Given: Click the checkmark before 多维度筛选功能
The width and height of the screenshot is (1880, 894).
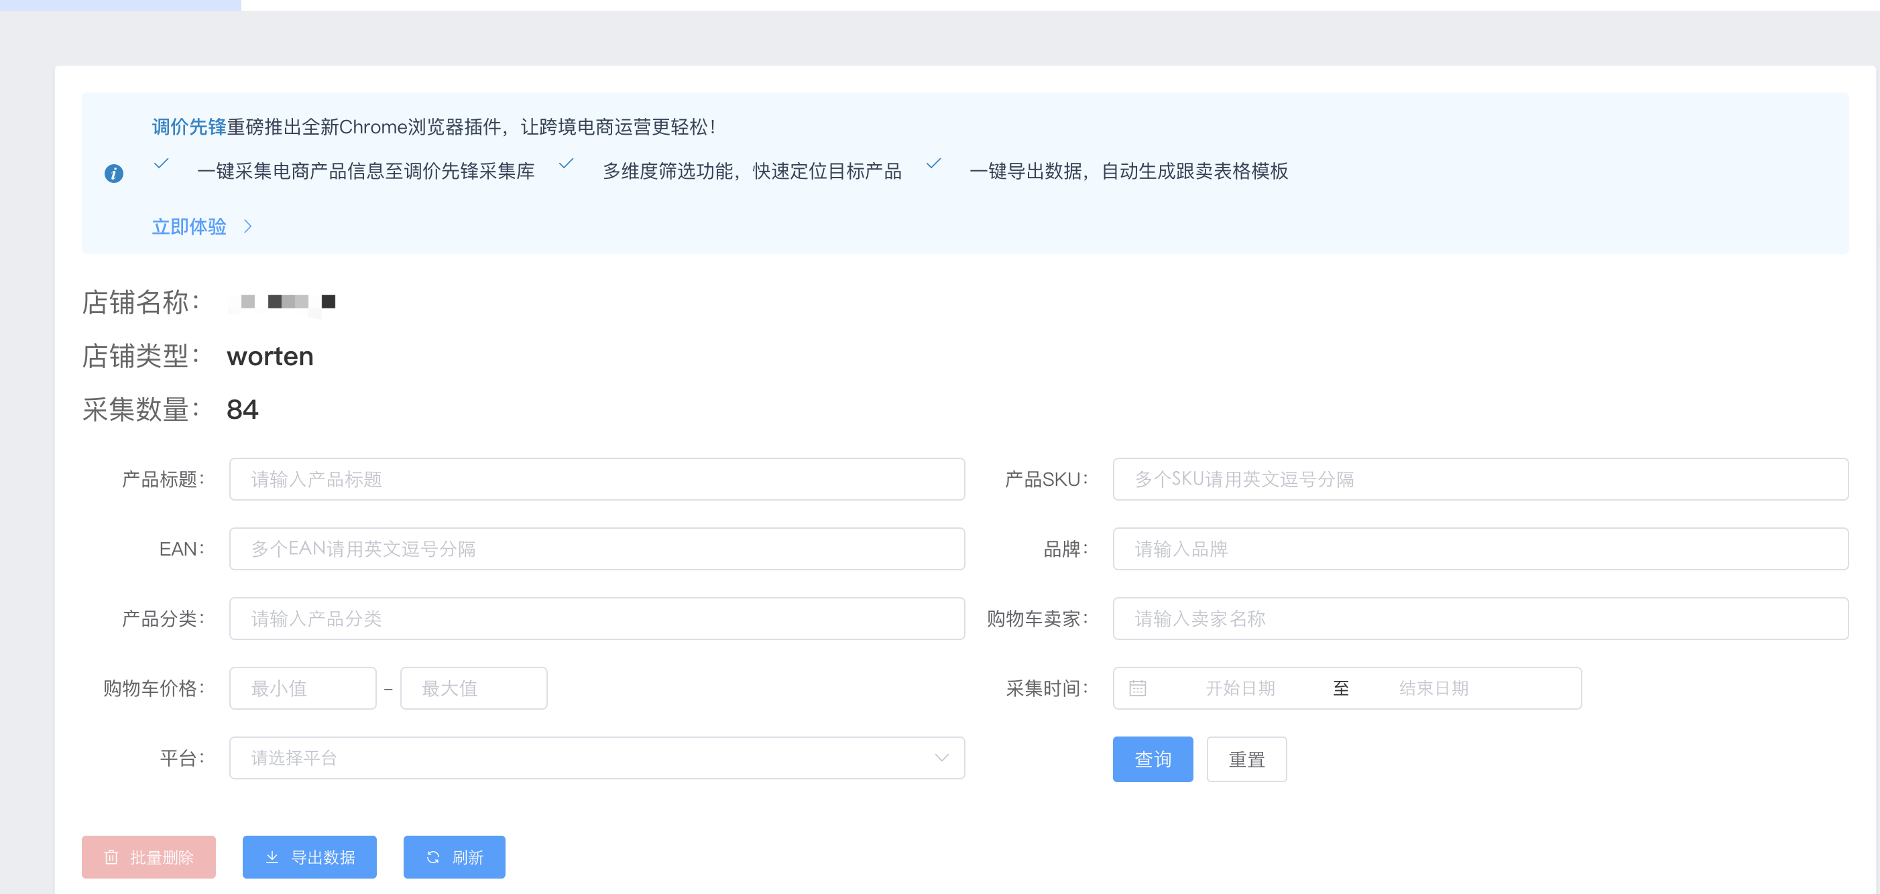Looking at the screenshot, I should pos(567,165).
